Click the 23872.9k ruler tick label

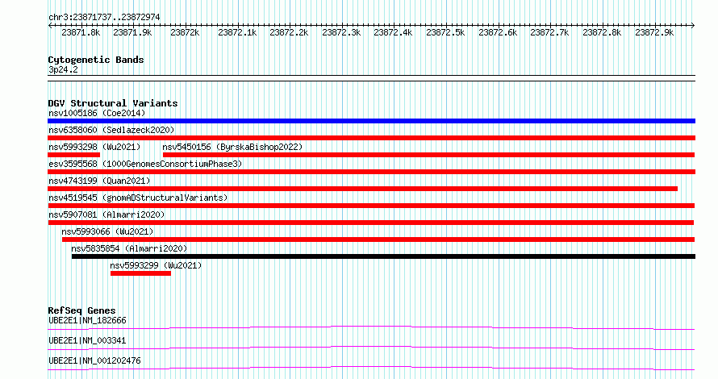(654, 32)
